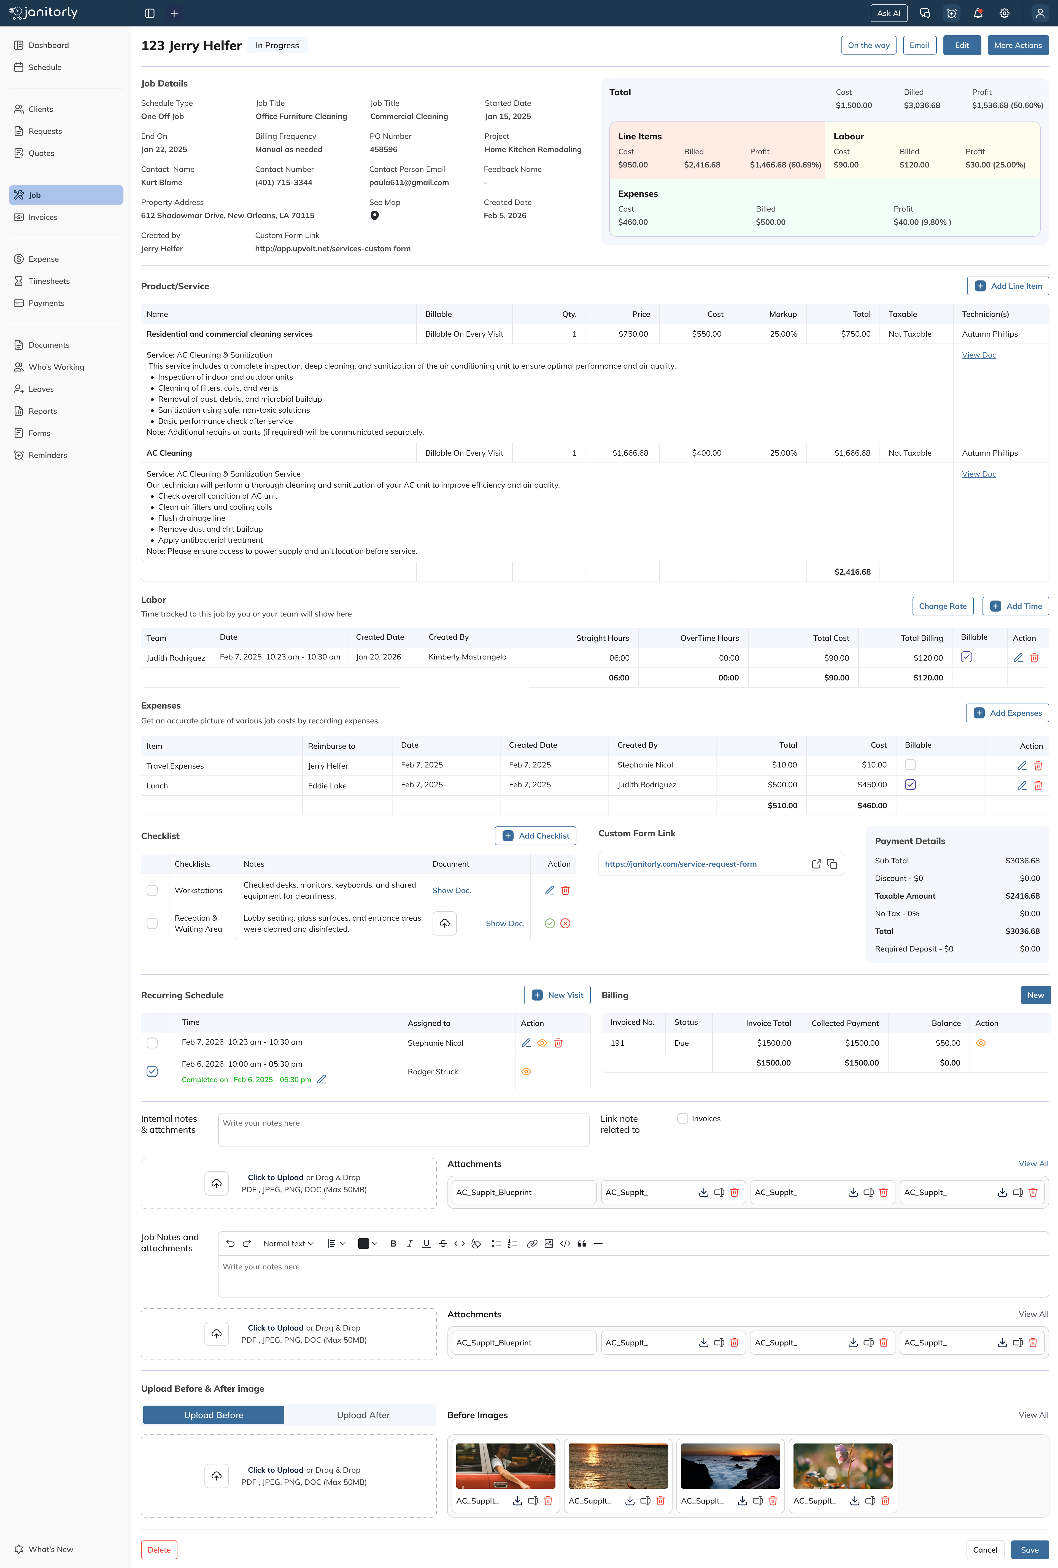Open the text alignment dropdown

336,1243
